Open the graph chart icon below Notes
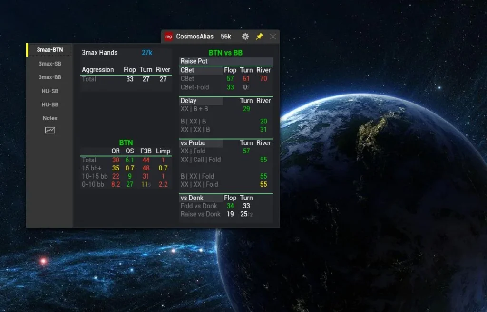Image resolution: width=487 pixels, height=312 pixels. click(50, 130)
